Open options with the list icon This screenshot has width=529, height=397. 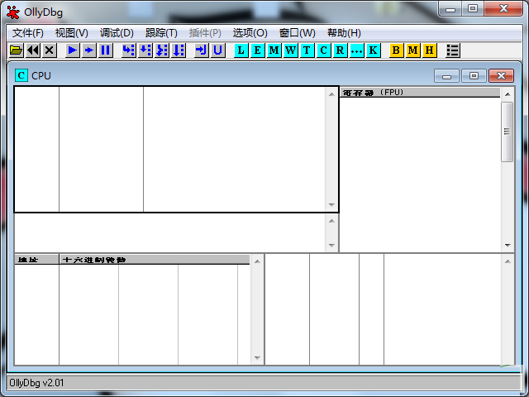click(453, 50)
